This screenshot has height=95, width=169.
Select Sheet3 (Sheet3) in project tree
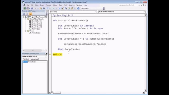pos(37,27)
